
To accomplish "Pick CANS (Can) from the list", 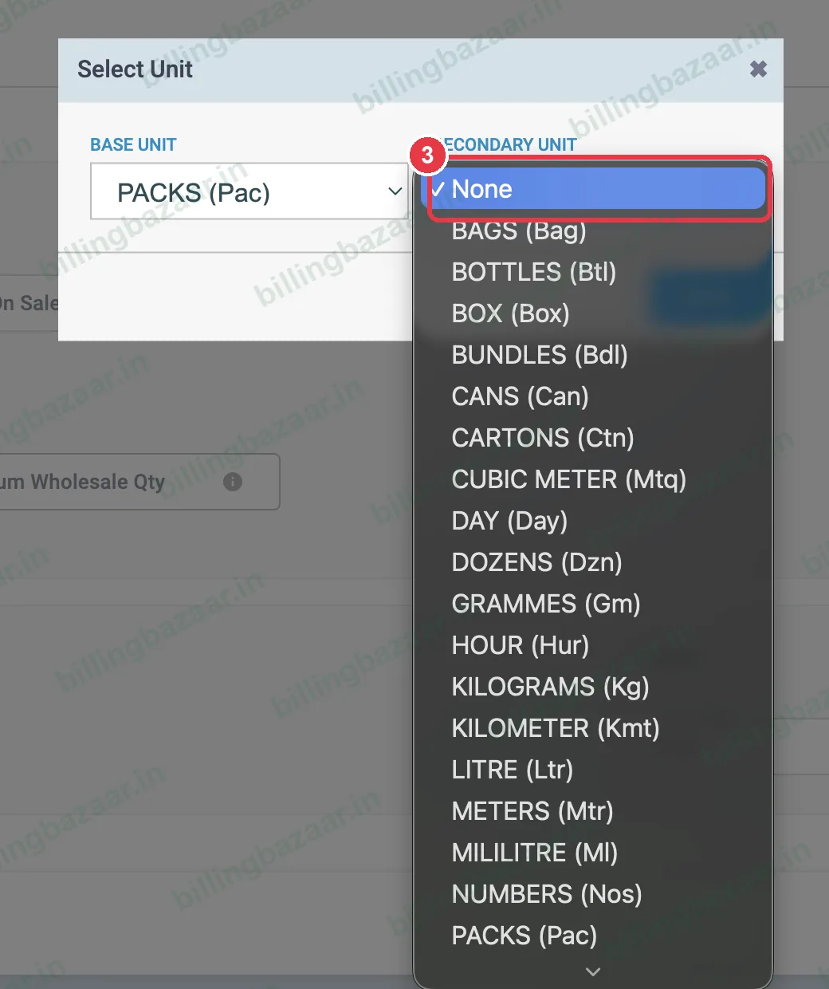I will [593, 396].
